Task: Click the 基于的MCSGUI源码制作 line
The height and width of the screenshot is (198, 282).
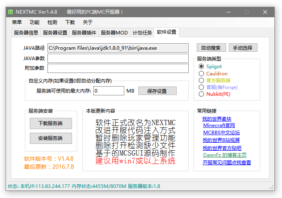Action: point(135,153)
